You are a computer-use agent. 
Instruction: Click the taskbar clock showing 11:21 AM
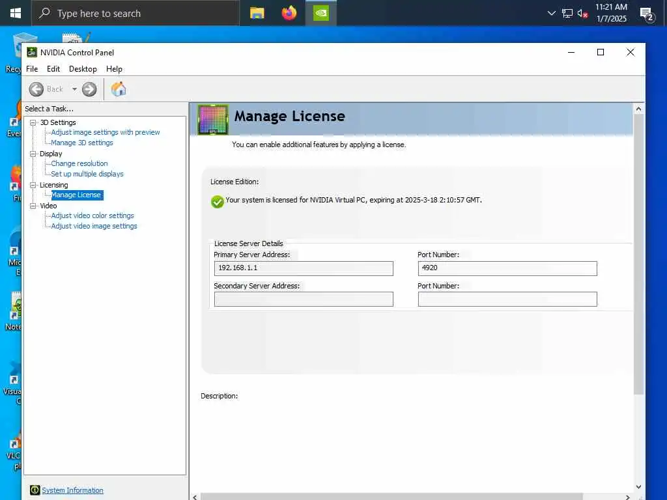tap(611, 13)
